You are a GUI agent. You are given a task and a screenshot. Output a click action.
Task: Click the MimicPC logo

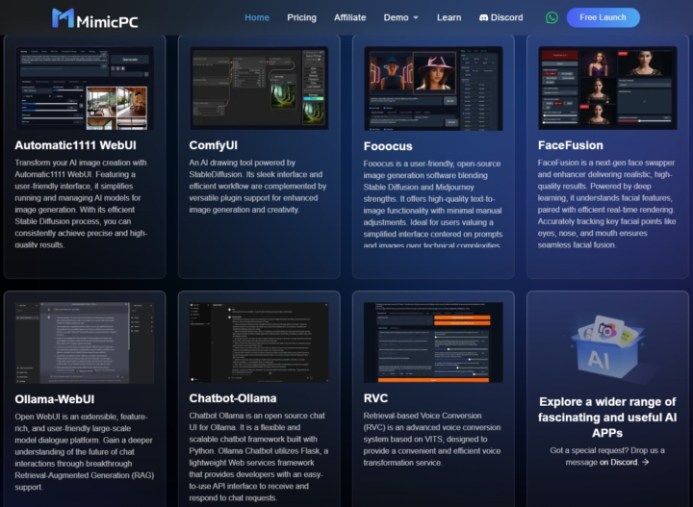(94, 18)
